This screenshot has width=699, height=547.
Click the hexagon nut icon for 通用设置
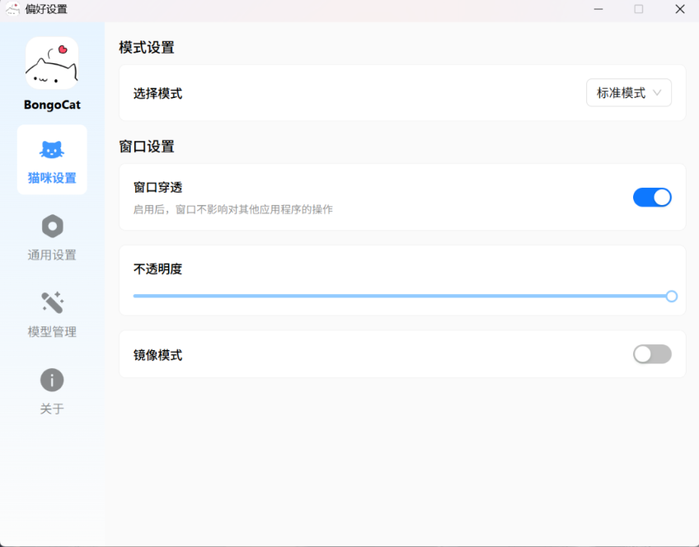point(52,226)
